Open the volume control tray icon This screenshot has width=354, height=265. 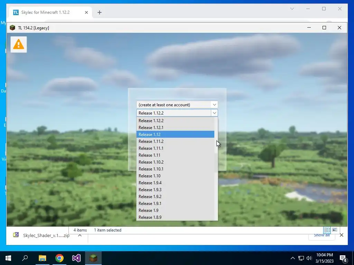[x=309, y=258]
